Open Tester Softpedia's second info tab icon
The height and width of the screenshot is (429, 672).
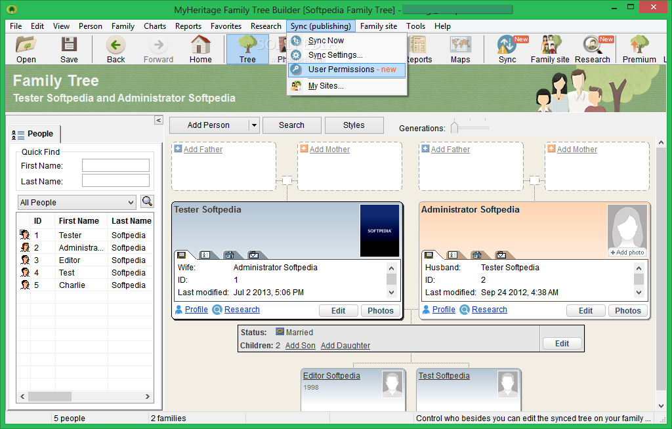pyautogui.click(x=205, y=255)
